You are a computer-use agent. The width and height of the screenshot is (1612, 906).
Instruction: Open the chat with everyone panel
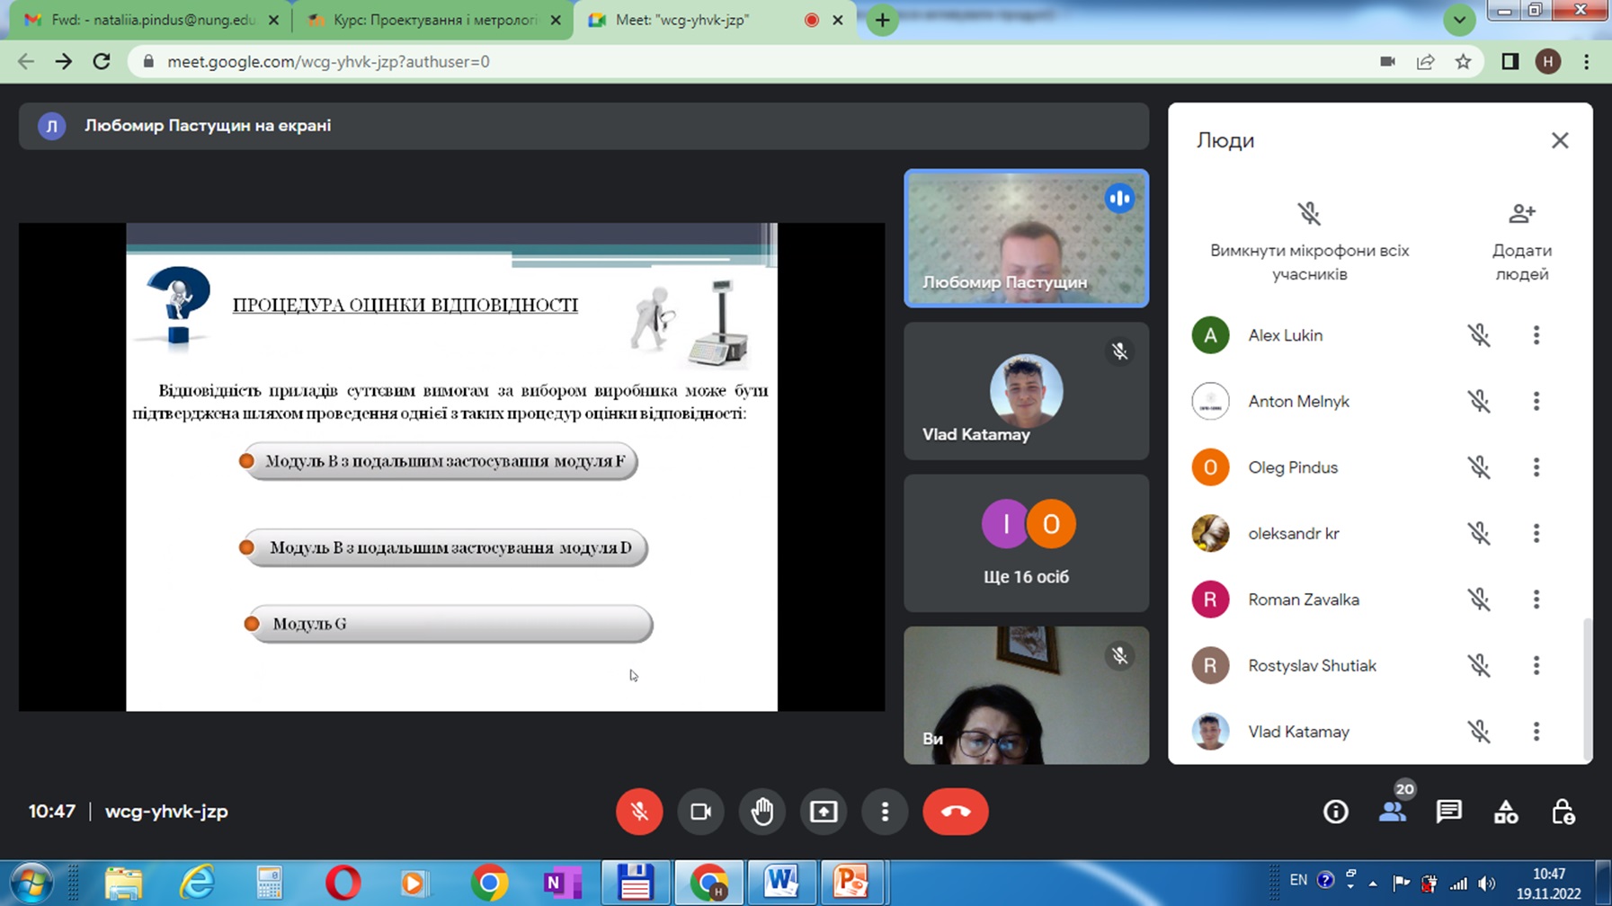click(1448, 812)
